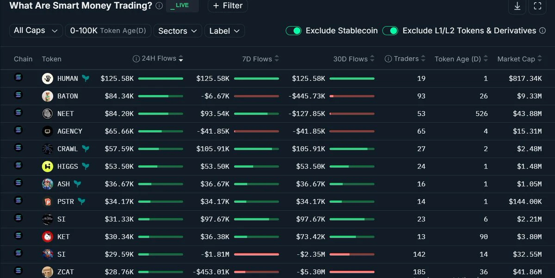Click the info icon after Exclude L1/L2 Tokens
The width and height of the screenshot is (555, 278).
[x=543, y=30]
